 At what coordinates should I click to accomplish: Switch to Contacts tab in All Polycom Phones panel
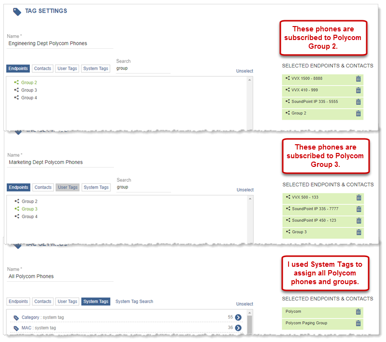pyautogui.click(x=43, y=301)
